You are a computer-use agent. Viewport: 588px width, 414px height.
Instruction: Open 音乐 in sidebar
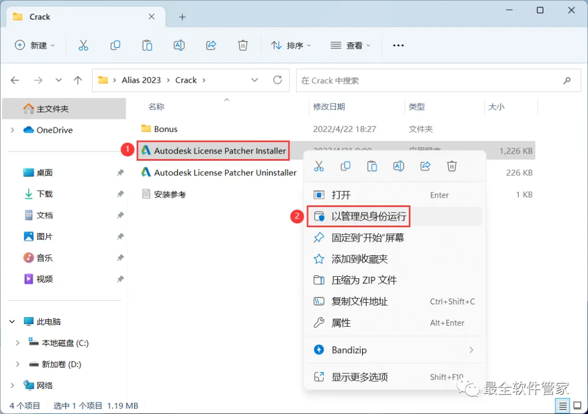click(x=44, y=258)
